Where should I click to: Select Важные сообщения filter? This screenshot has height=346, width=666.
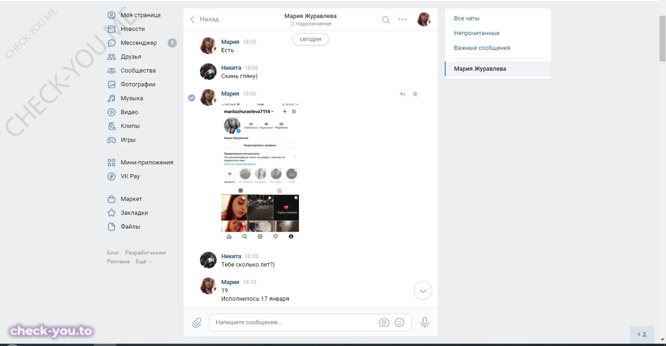(x=482, y=48)
